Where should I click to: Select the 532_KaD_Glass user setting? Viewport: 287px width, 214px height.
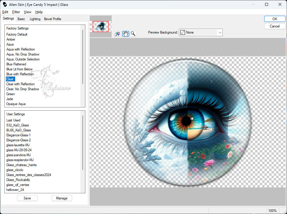click(17, 125)
